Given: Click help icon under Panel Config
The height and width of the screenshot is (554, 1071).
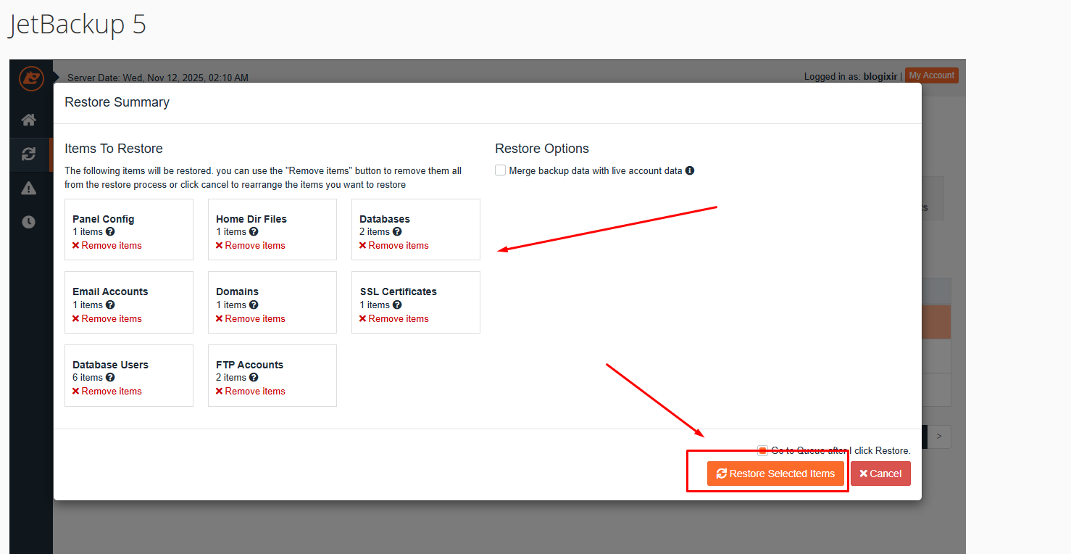Looking at the screenshot, I should tap(110, 232).
